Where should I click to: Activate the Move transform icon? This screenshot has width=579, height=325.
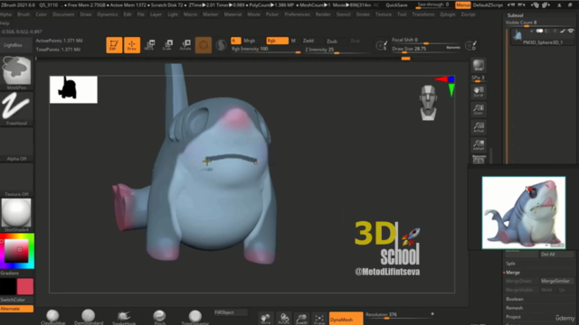point(149,45)
